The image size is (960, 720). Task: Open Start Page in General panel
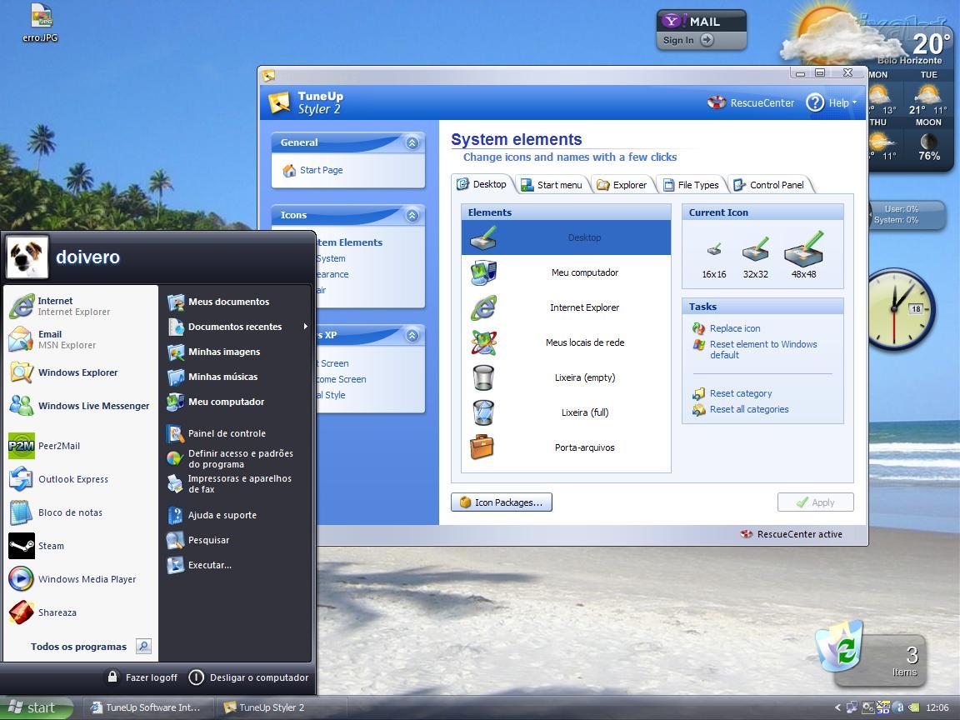click(312, 170)
